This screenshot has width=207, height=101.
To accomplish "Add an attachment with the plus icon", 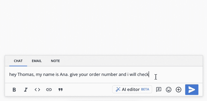I will 179,90.
